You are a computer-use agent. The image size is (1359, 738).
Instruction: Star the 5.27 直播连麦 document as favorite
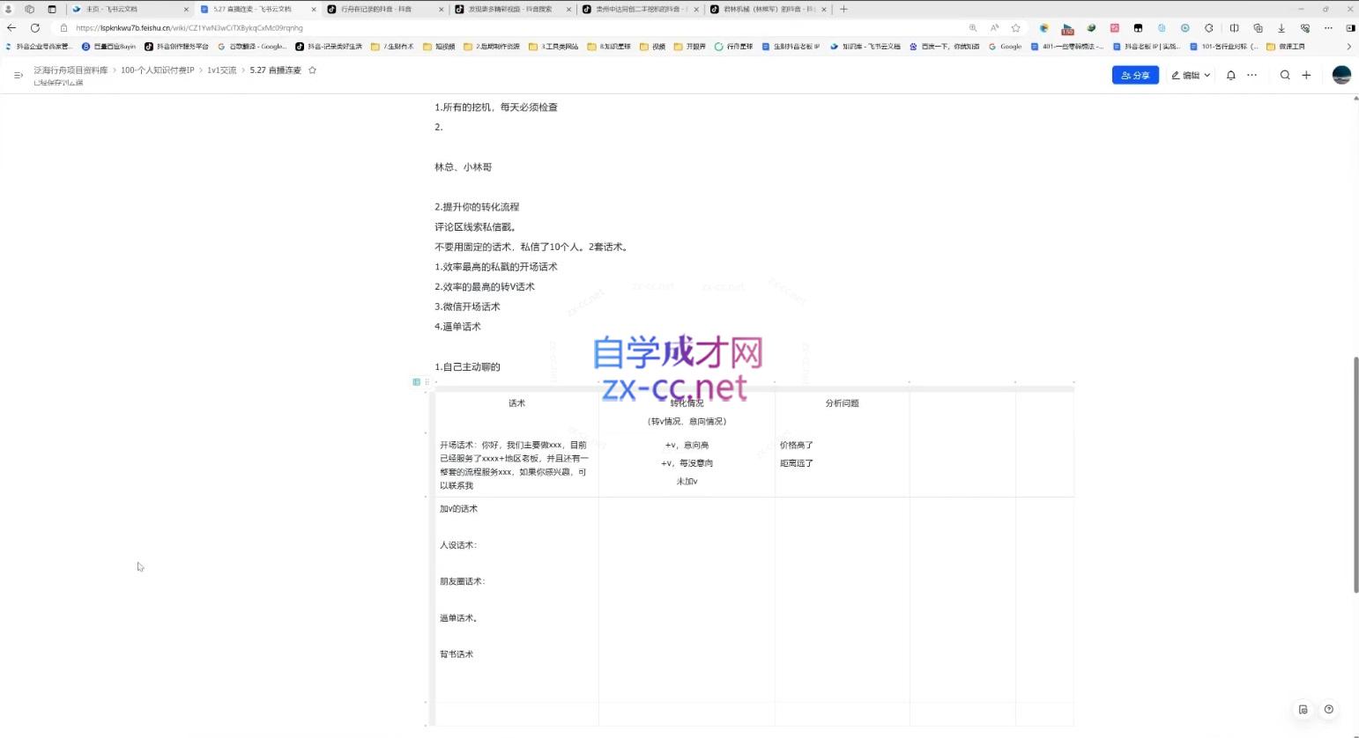coord(313,70)
